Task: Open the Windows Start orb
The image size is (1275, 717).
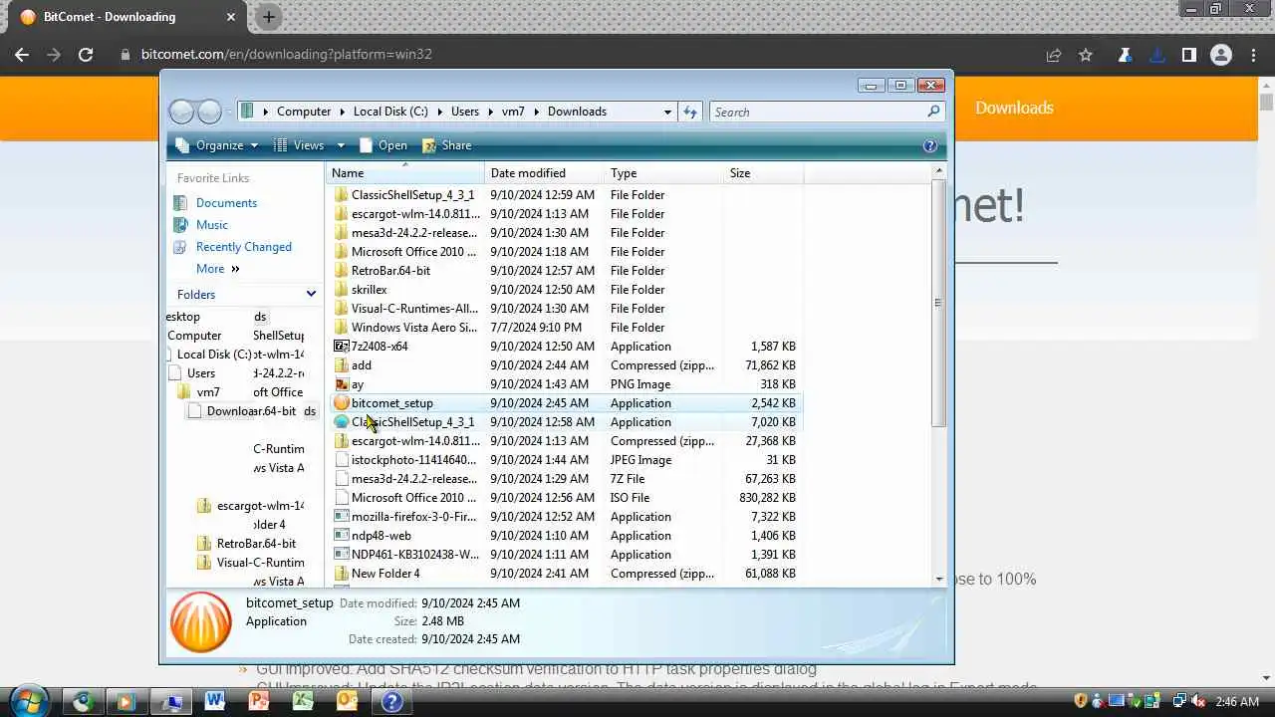Action: 28,701
